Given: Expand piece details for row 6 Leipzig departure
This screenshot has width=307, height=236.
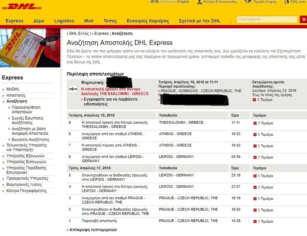Looking at the screenshot, I should coord(255,157).
